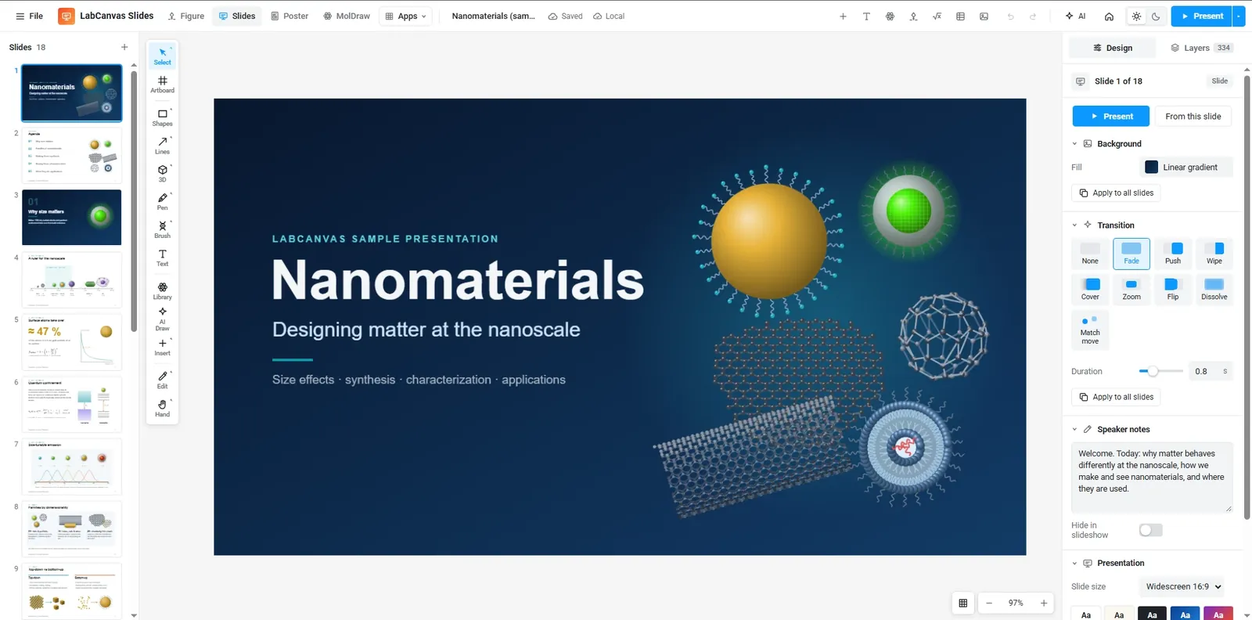Go to home via house icon
The height and width of the screenshot is (620, 1252).
(x=1109, y=16)
